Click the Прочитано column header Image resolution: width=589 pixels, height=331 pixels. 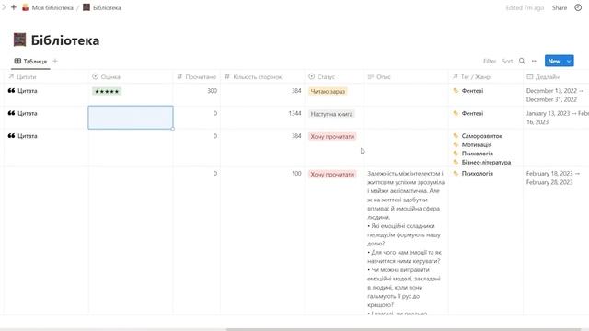click(196, 76)
